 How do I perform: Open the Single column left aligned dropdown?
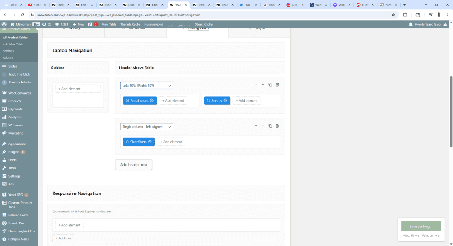coord(146,127)
